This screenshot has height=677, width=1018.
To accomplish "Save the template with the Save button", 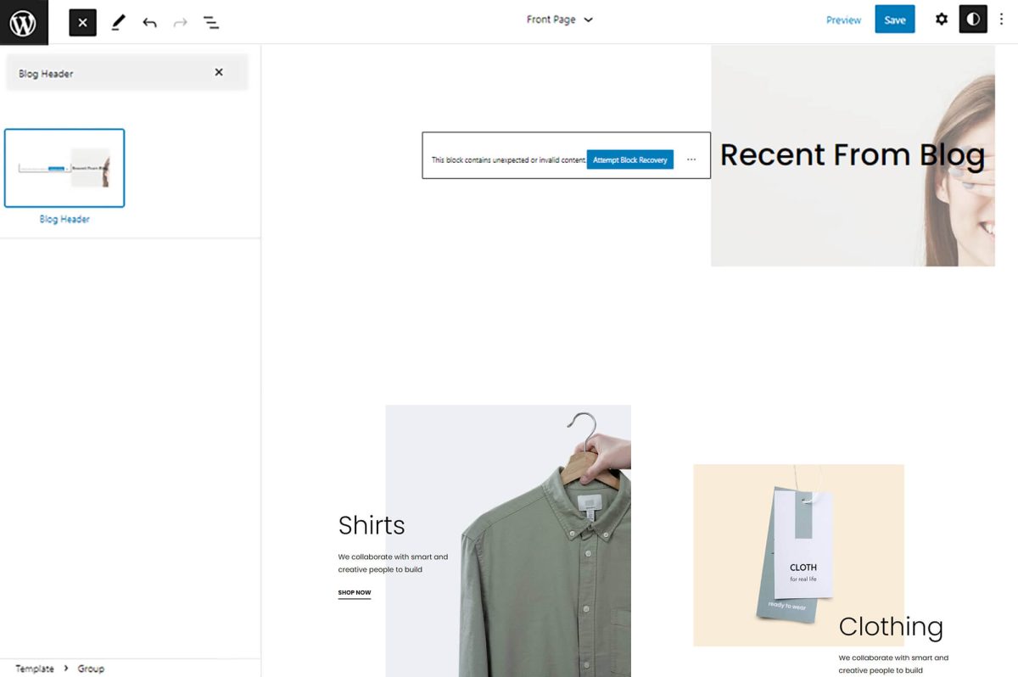I will click(895, 19).
